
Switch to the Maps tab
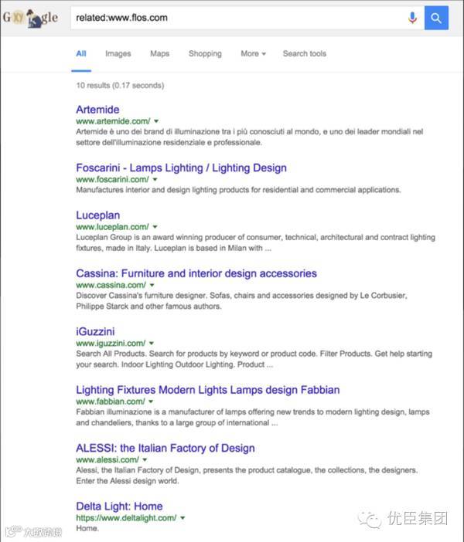tap(159, 53)
